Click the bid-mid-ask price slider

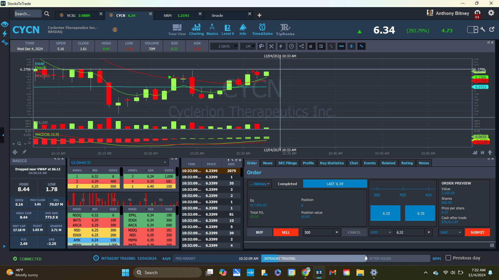click(x=403, y=189)
